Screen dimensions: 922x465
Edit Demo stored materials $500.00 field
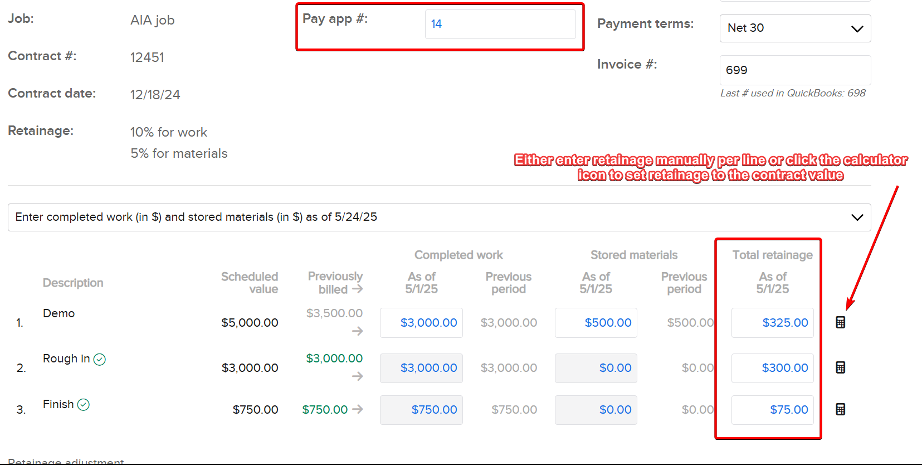[596, 323]
